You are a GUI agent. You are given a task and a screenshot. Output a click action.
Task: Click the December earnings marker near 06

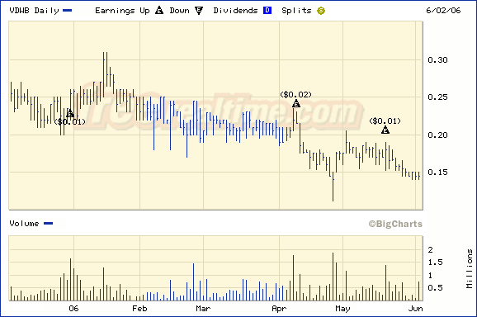[x=70, y=113]
